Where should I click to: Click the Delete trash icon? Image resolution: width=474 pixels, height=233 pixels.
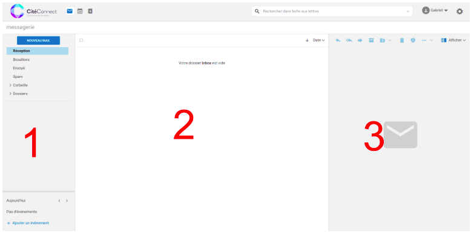(x=402, y=40)
